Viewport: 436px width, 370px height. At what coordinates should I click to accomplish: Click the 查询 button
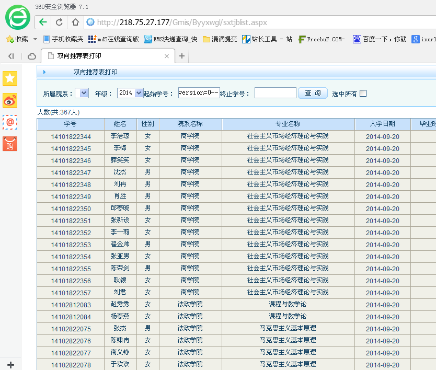click(313, 93)
